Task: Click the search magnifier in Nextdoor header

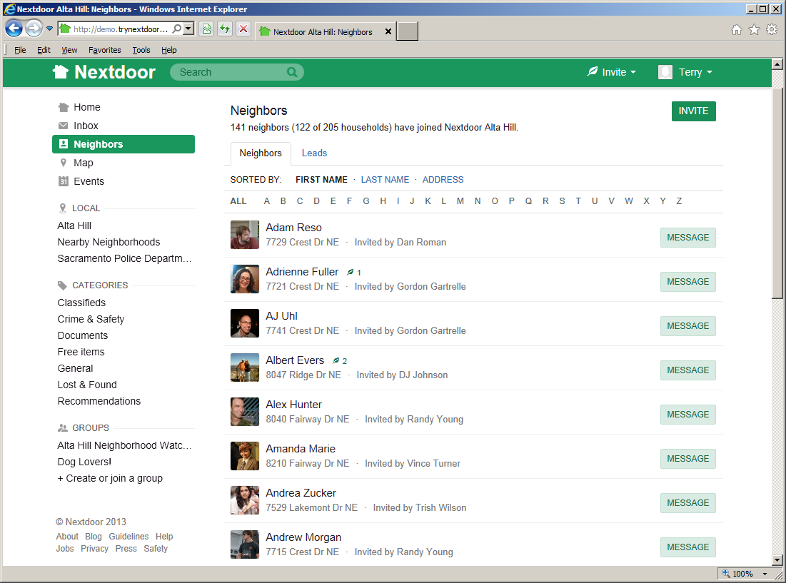Action: 292,72
